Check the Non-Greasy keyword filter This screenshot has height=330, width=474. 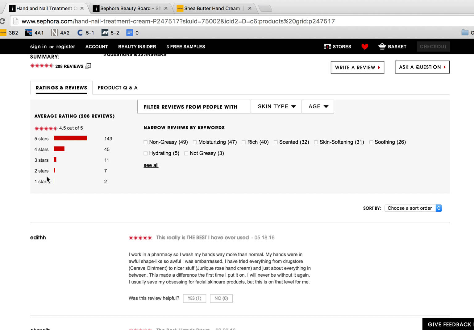point(146,142)
